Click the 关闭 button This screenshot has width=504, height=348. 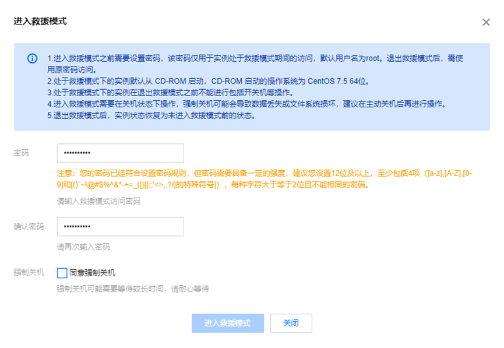point(291,324)
